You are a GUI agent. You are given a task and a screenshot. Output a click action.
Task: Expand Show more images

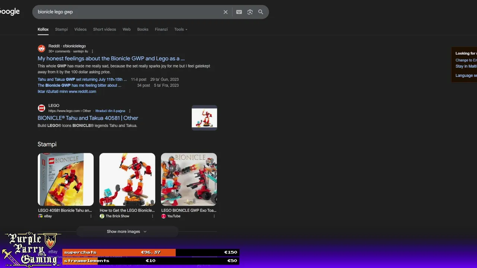127,232
